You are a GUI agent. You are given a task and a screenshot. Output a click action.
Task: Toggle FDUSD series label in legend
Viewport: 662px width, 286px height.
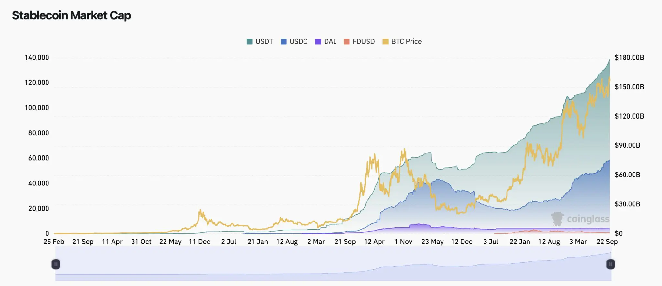[x=364, y=42]
